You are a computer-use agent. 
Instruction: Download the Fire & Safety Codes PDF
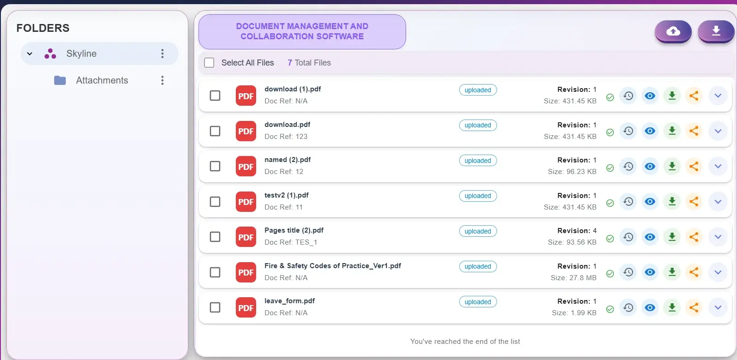click(x=672, y=272)
